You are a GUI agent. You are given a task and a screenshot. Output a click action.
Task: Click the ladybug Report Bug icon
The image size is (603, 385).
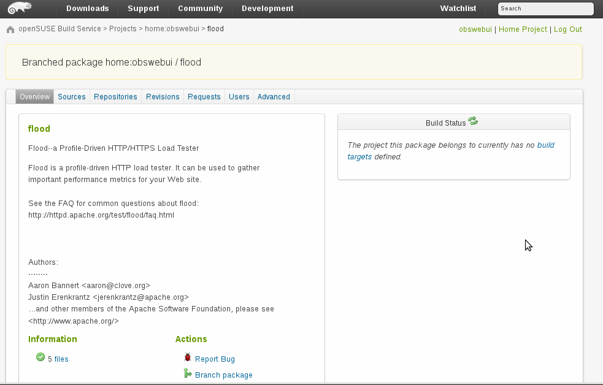coord(188,358)
